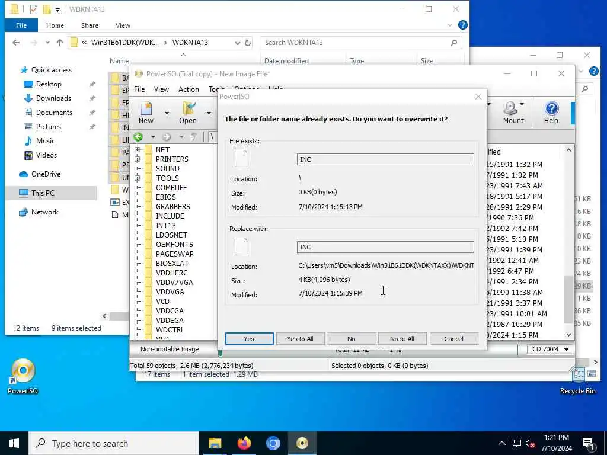Image resolution: width=607 pixels, height=455 pixels.
Task: Click the Replace with INC name field
Action: coord(385,247)
